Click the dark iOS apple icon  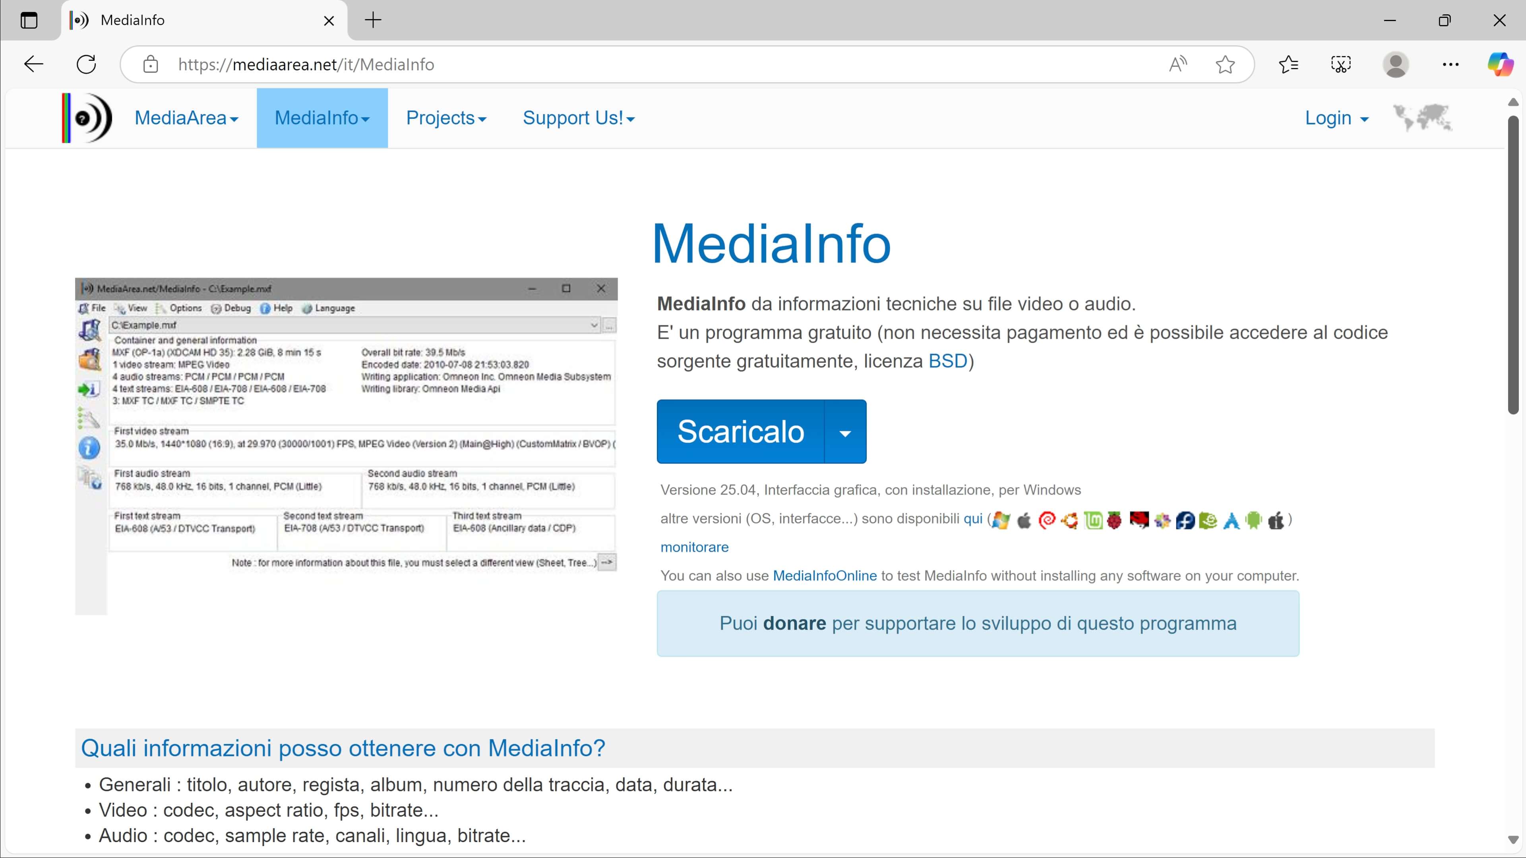tap(1276, 520)
